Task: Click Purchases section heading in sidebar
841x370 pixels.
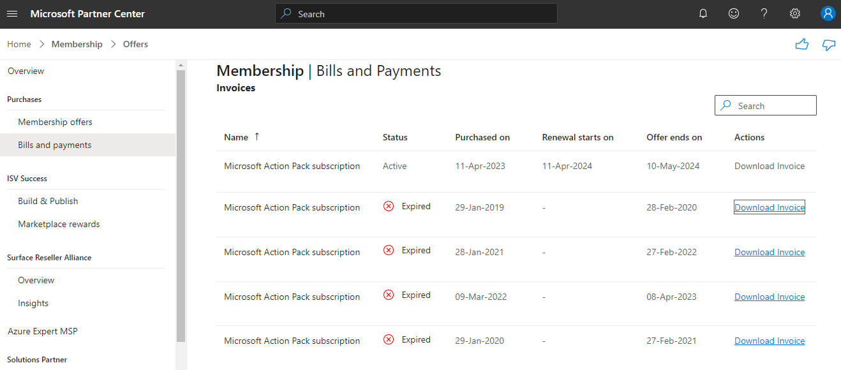Action: 24,100
